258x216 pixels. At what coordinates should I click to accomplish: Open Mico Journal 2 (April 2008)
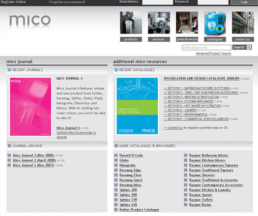tap(34, 160)
